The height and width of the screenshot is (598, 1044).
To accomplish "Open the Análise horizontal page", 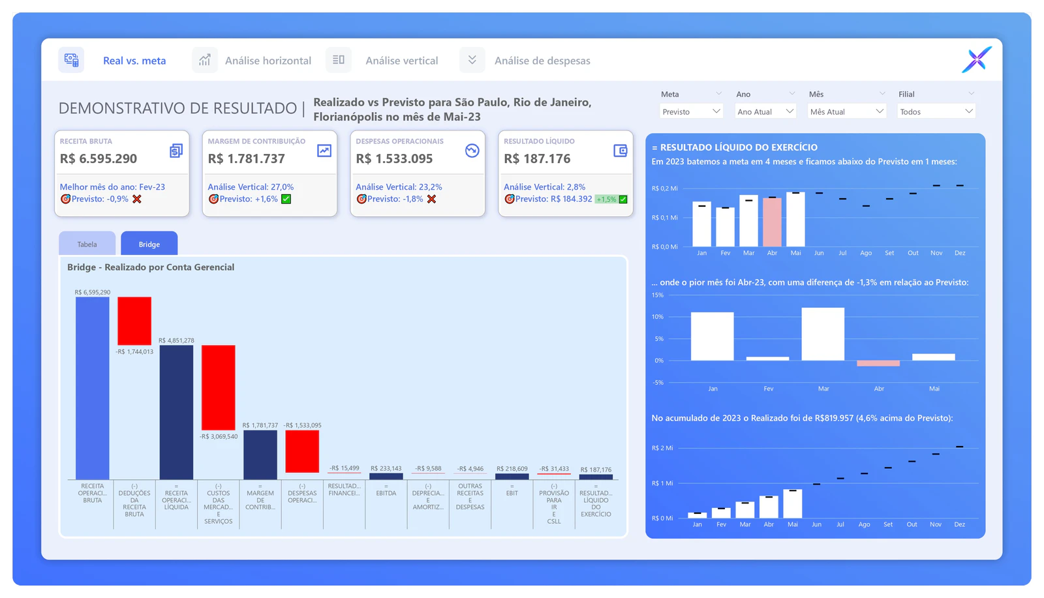I will [x=268, y=61].
